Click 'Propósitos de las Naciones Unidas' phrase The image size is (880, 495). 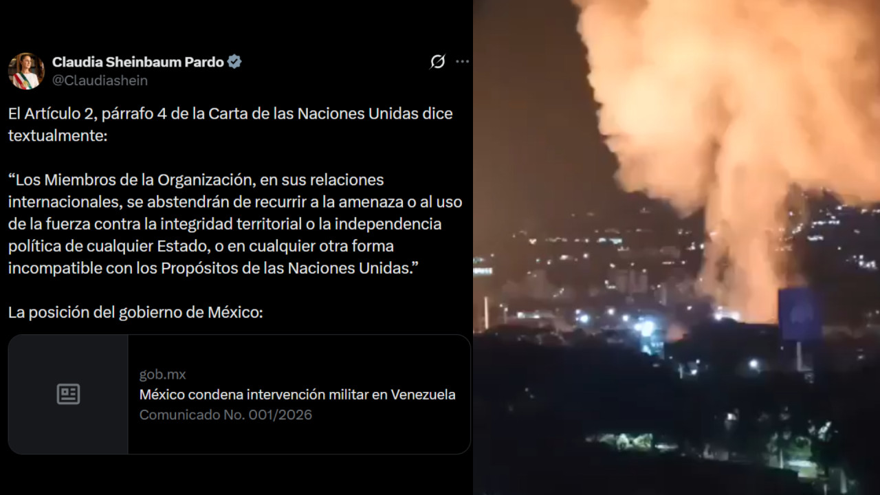(285, 268)
